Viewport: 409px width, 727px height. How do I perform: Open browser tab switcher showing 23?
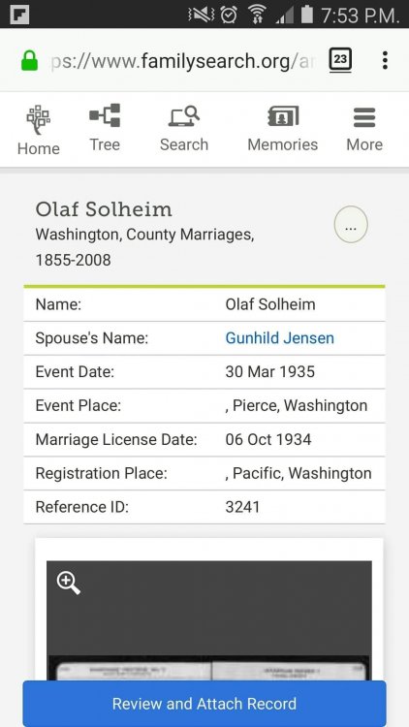pos(340,60)
